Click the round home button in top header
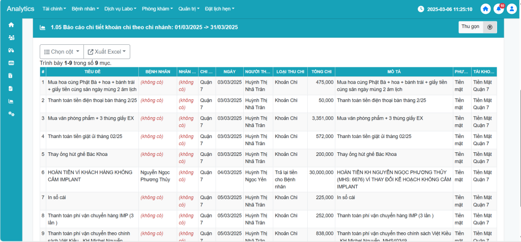 click(x=485, y=9)
